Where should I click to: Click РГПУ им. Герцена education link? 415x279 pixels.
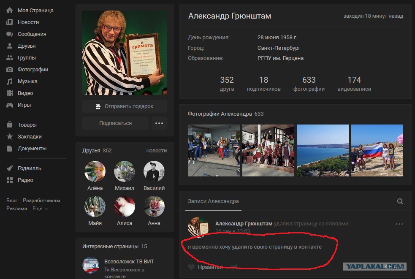(281, 58)
